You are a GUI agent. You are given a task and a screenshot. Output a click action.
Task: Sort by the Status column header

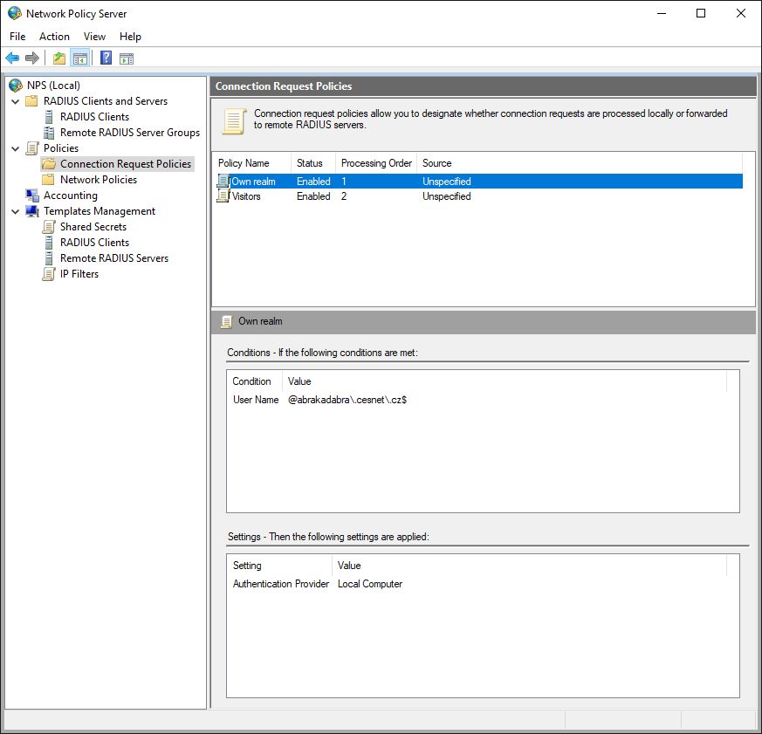(313, 163)
